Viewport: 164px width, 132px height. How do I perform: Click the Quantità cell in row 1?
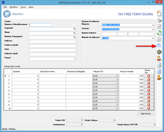pyautogui.click(x=26, y=76)
